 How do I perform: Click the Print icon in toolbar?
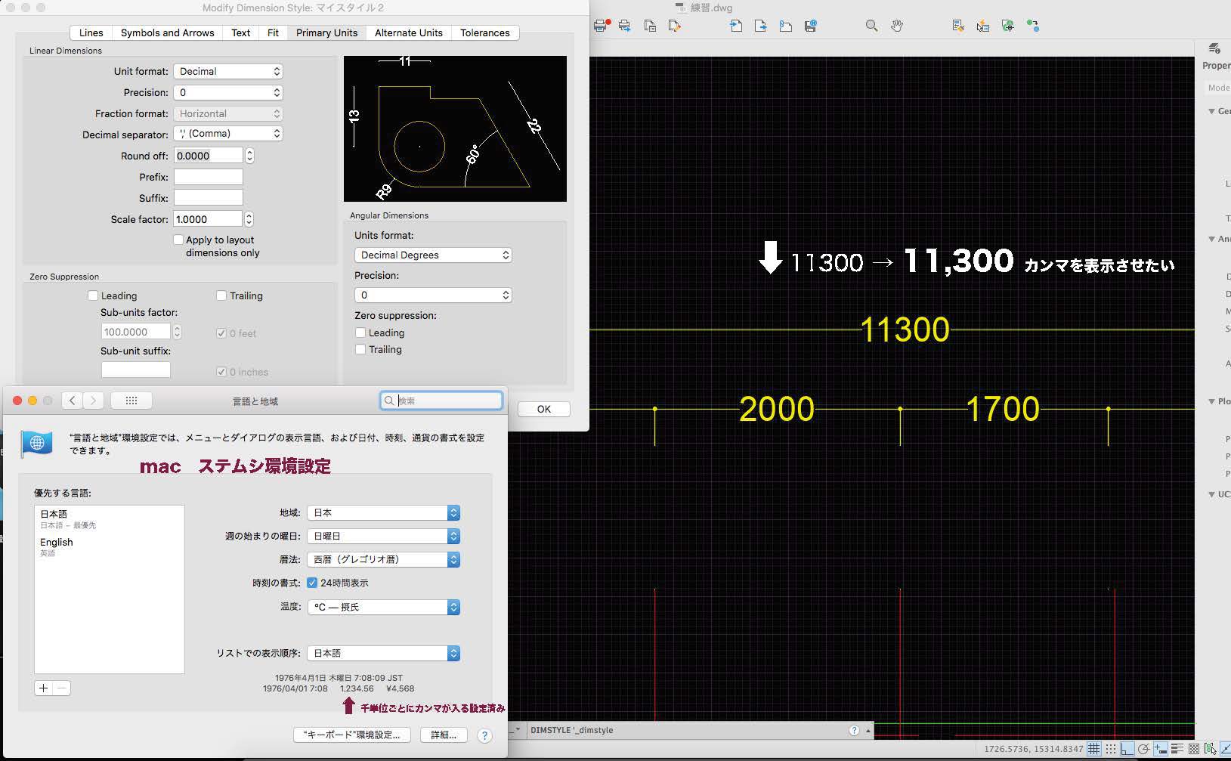pos(600,26)
